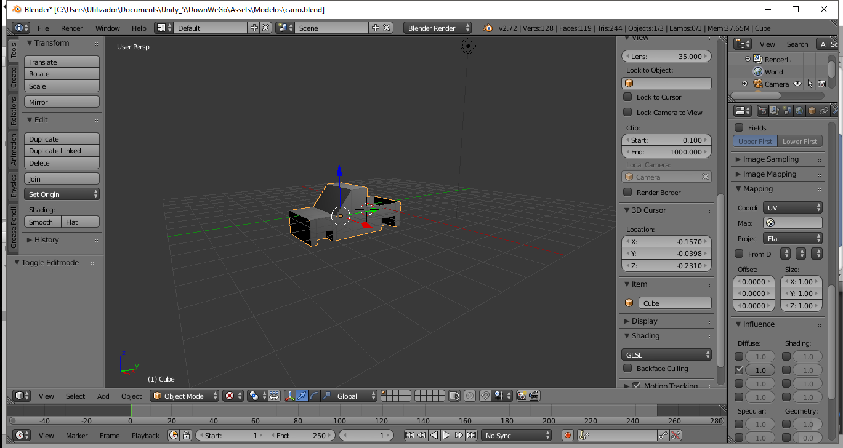Open the outliner View menu
The image size is (843, 448).
767,44
